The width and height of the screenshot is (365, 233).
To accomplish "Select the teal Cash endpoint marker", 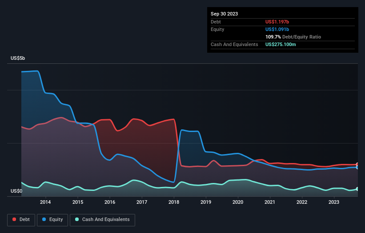I will [x=357, y=189].
